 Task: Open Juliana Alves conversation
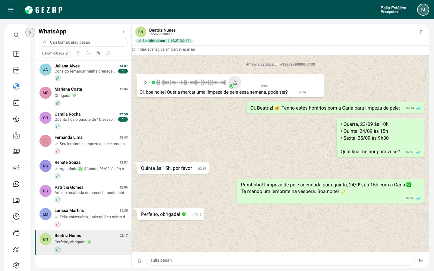point(83,72)
